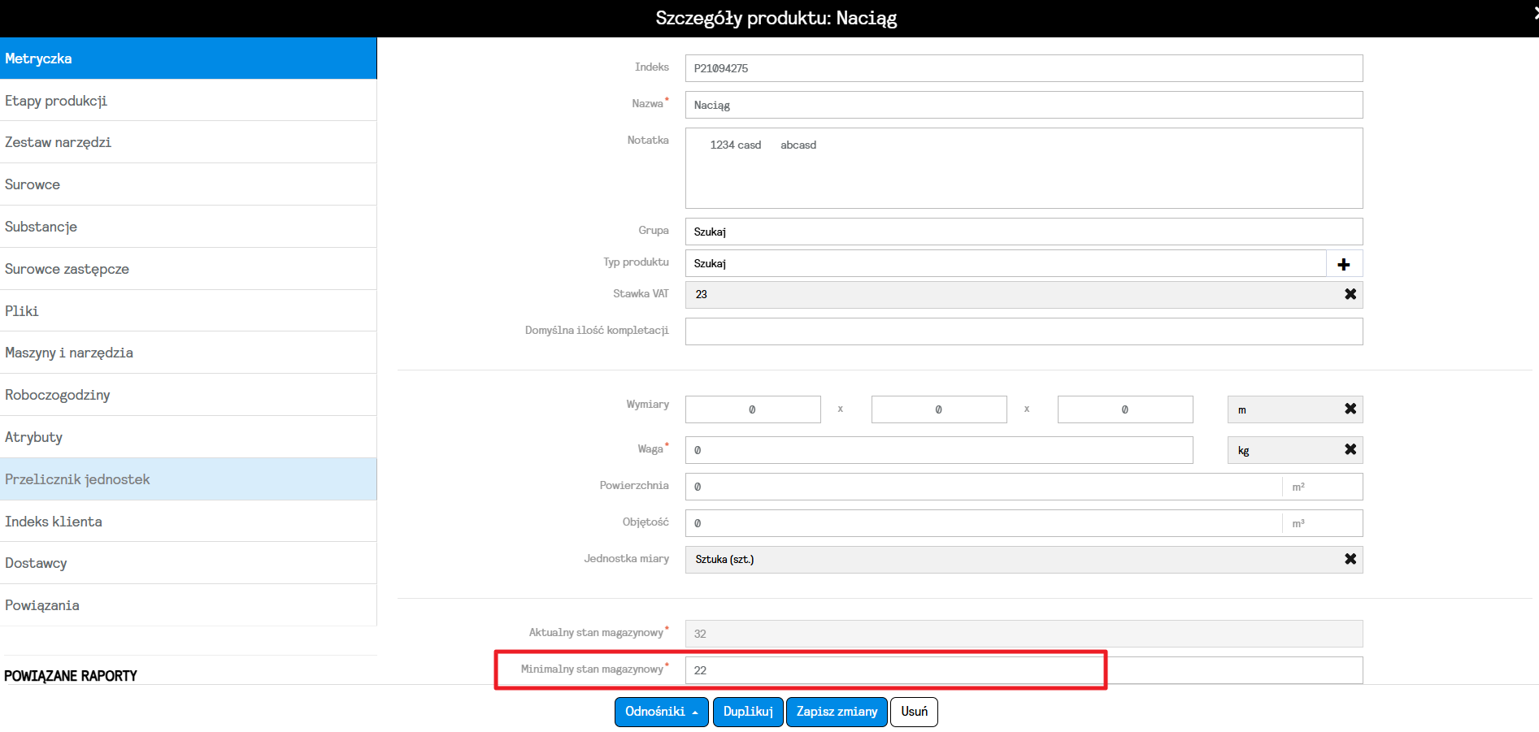Image resolution: width=1539 pixels, height=732 pixels.
Task: Edit the second Wymiary dimension field
Action: 939,409
